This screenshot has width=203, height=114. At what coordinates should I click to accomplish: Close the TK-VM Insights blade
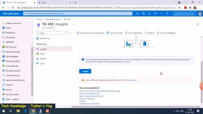(x=198, y=24)
